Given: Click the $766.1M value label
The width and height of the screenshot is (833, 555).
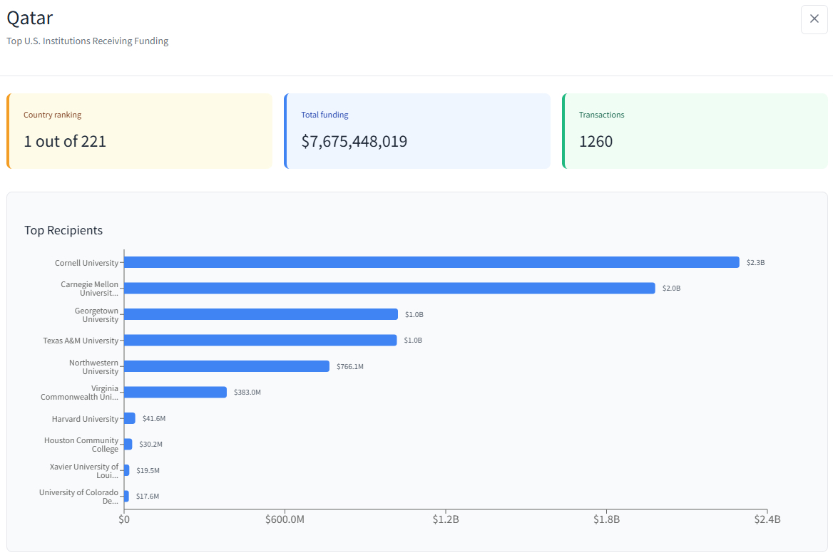Looking at the screenshot, I should 350,367.
